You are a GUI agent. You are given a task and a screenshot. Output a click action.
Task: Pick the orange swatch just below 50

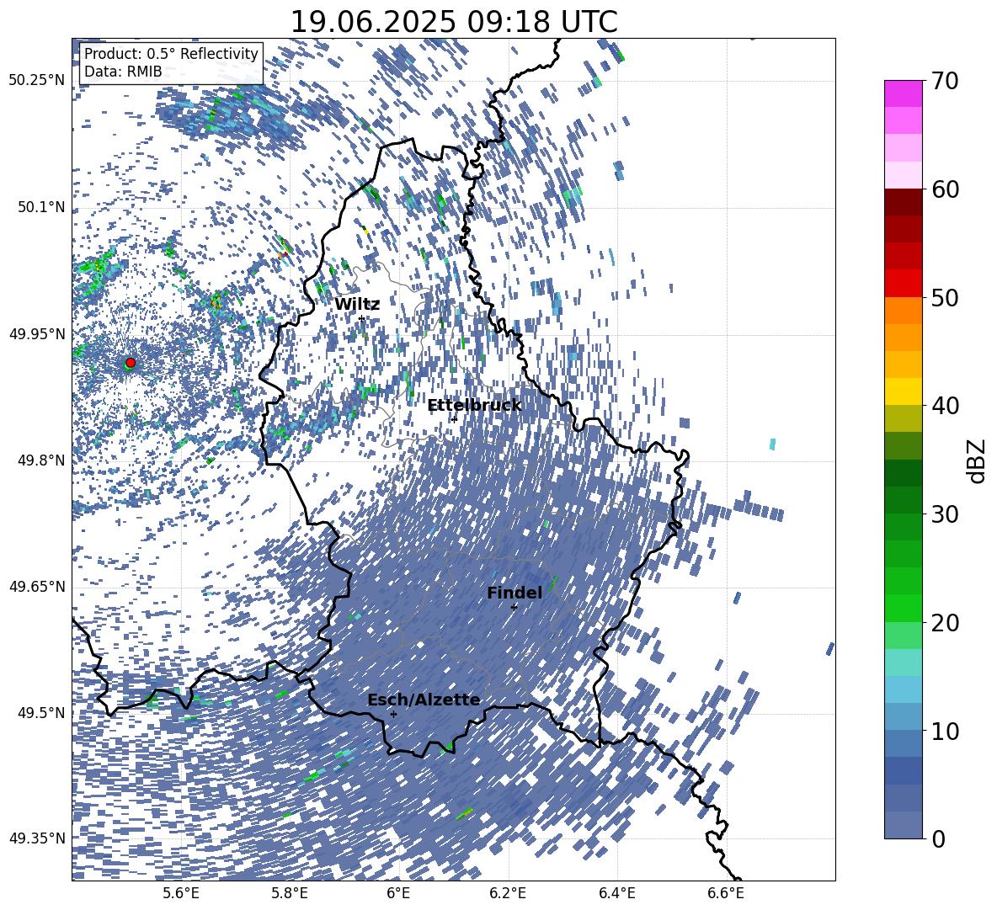(904, 310)
